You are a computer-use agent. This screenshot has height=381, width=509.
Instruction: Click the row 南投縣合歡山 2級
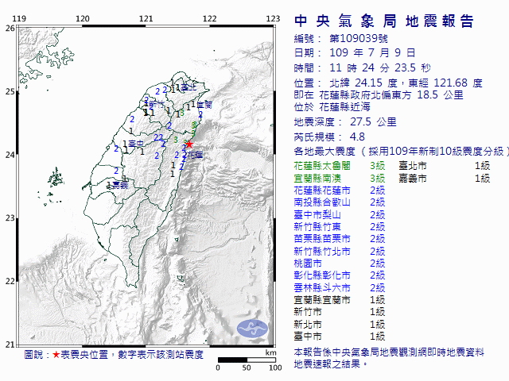[x=340, y=202]
